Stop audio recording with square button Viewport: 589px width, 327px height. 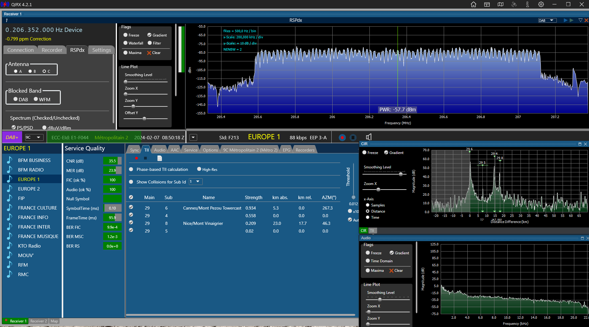pyautogui.click(x=353, y=137)
